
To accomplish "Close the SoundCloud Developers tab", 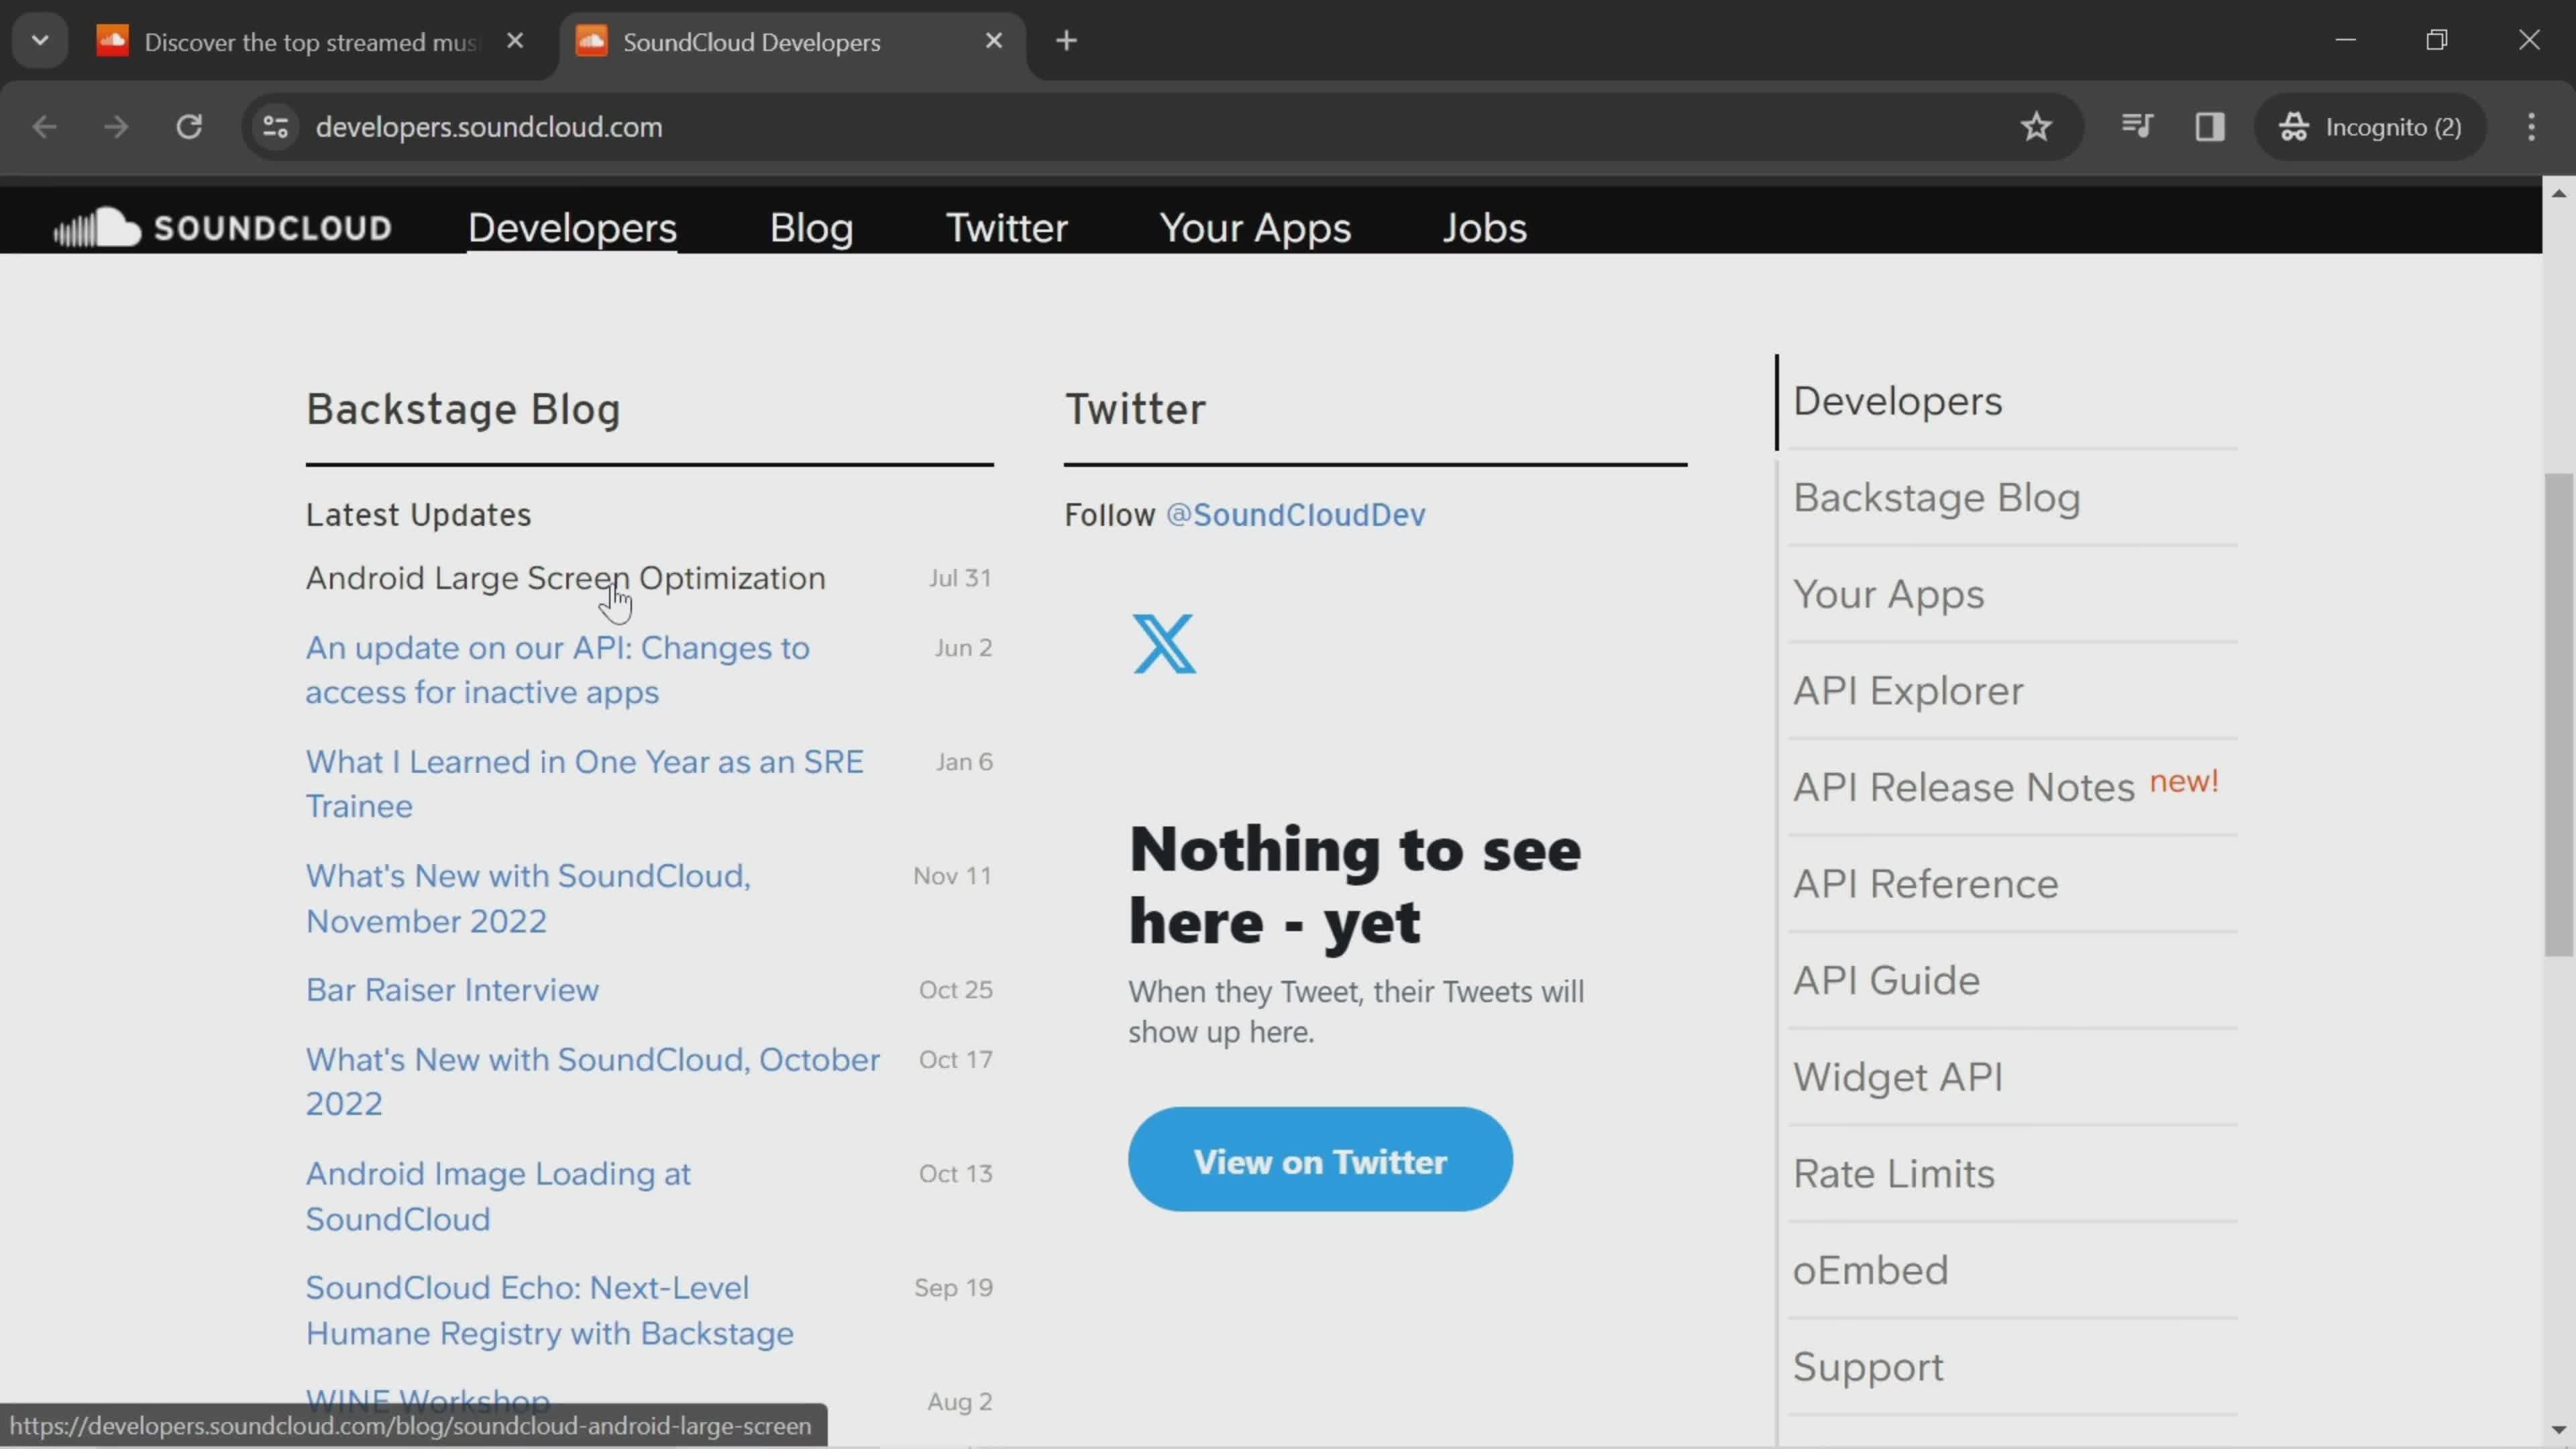I will [993, 41].
